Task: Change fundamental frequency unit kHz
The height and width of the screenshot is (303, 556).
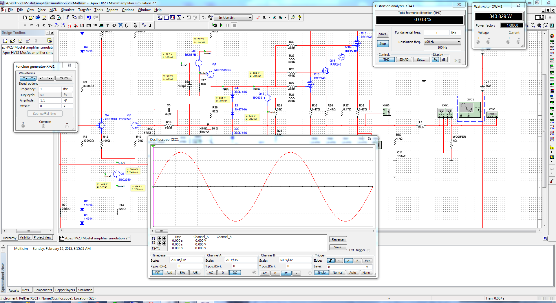Action: point(455,33)
